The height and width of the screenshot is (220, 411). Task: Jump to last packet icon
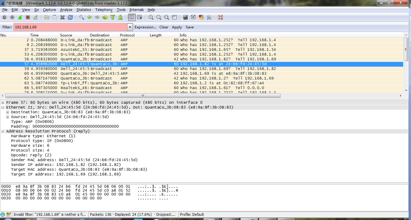(x=120, y=17)
